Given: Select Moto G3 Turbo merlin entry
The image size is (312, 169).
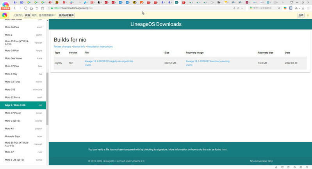Looking at the screenshot, I should [23, 82].
